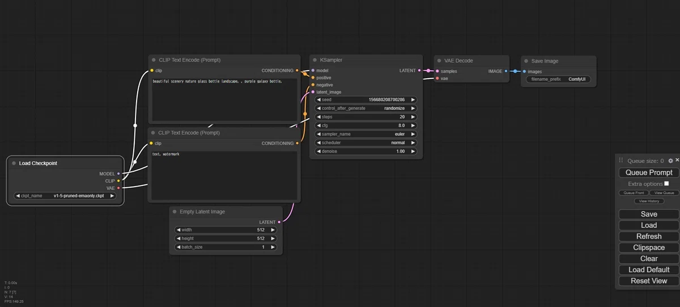Increase width using its right arrow
The image size is (680, 307).
(x=273, y=230)
